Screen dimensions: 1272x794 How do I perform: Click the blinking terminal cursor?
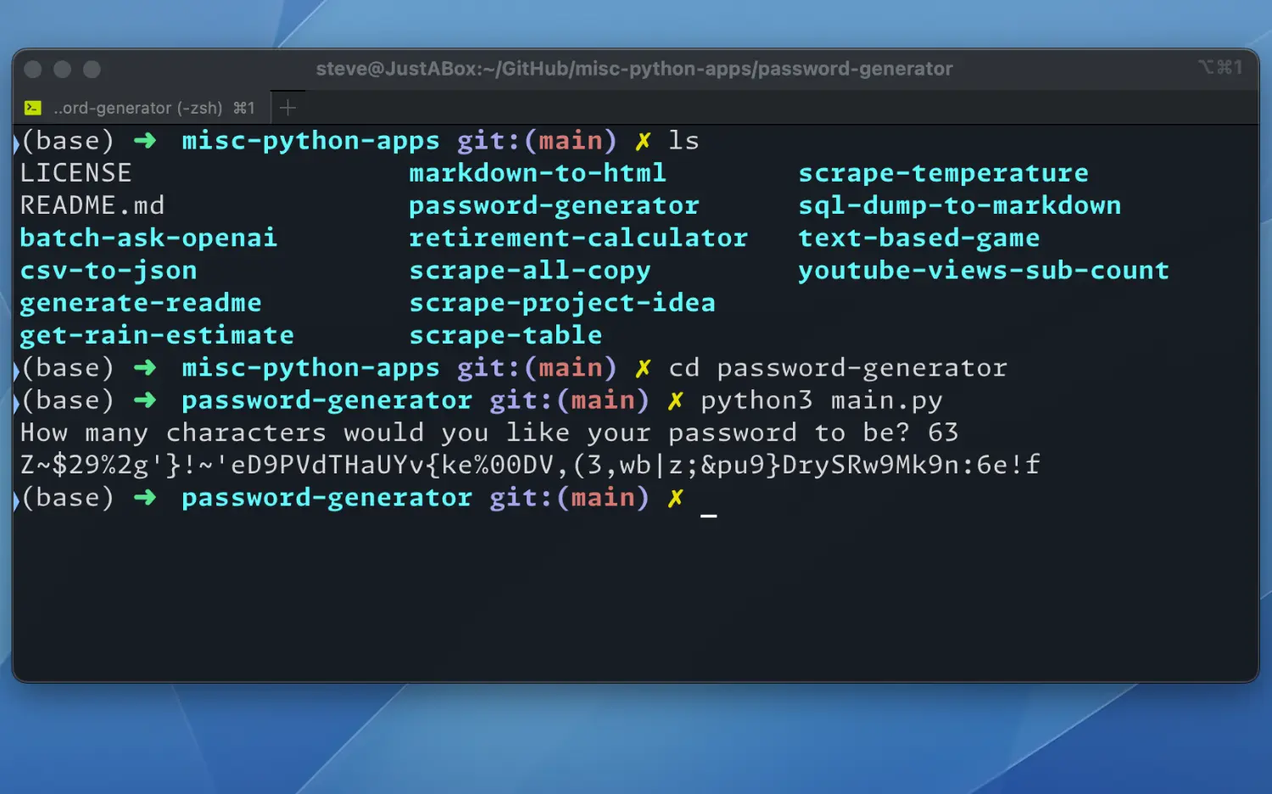coord(708,514)
